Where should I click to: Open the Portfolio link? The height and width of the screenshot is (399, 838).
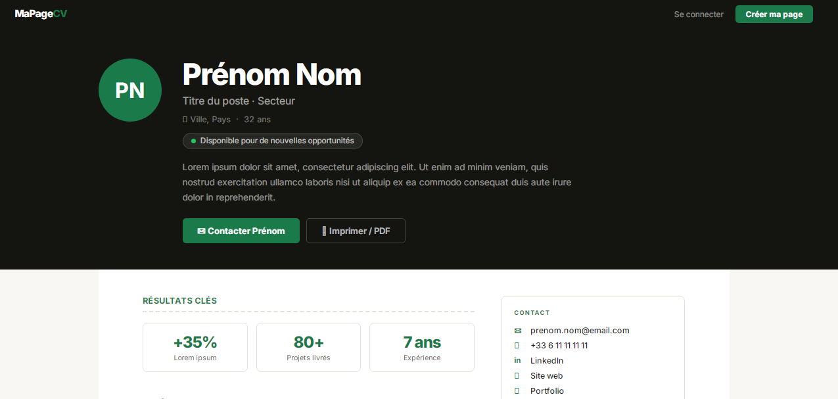pyautogui.click(x=547, y=391)
